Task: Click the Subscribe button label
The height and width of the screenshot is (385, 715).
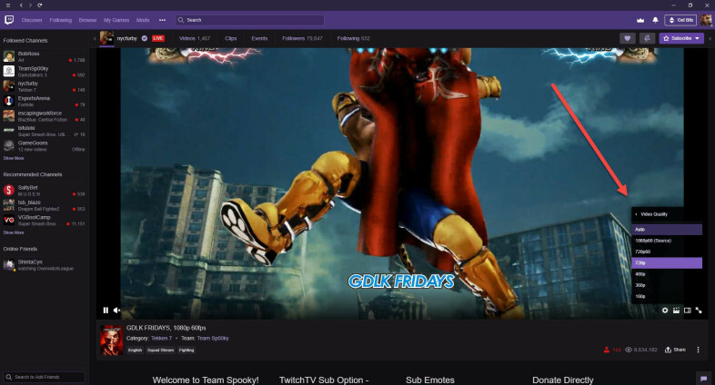Action: [681, 38]
